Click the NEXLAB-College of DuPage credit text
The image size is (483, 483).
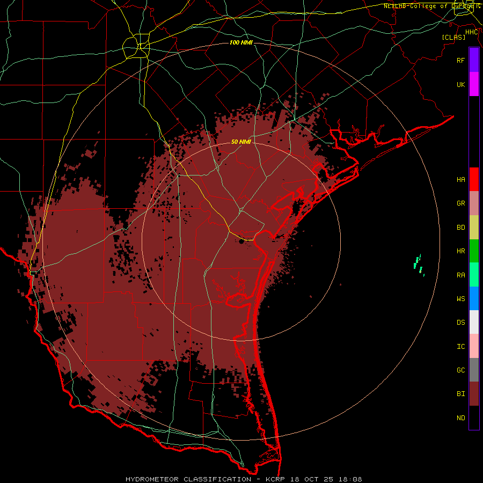[432, 6]
